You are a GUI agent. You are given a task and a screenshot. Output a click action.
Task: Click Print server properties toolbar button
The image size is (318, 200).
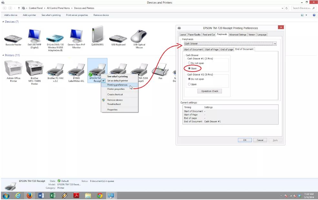pos(77,15)
